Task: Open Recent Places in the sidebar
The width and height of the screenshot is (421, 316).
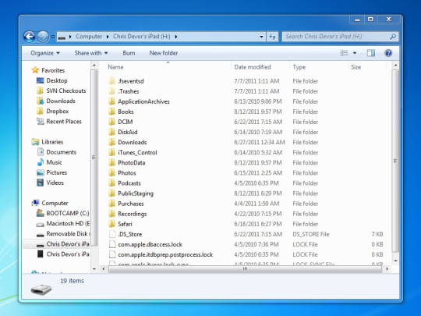Action: point(64,122)
